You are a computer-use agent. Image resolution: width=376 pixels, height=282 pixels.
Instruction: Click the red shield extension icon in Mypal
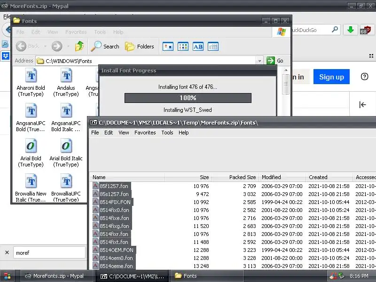point(366,30)
